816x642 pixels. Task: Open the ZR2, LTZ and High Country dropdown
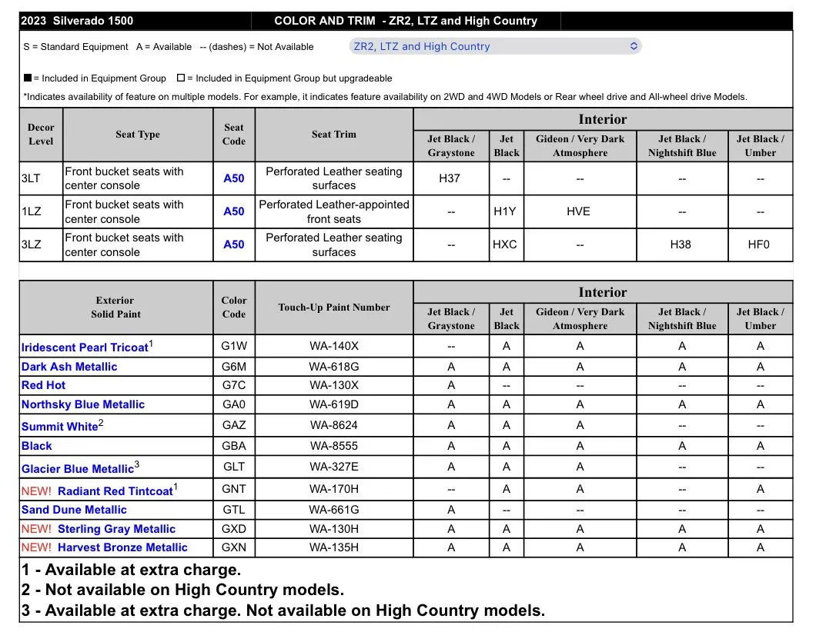tap(495, 46)
